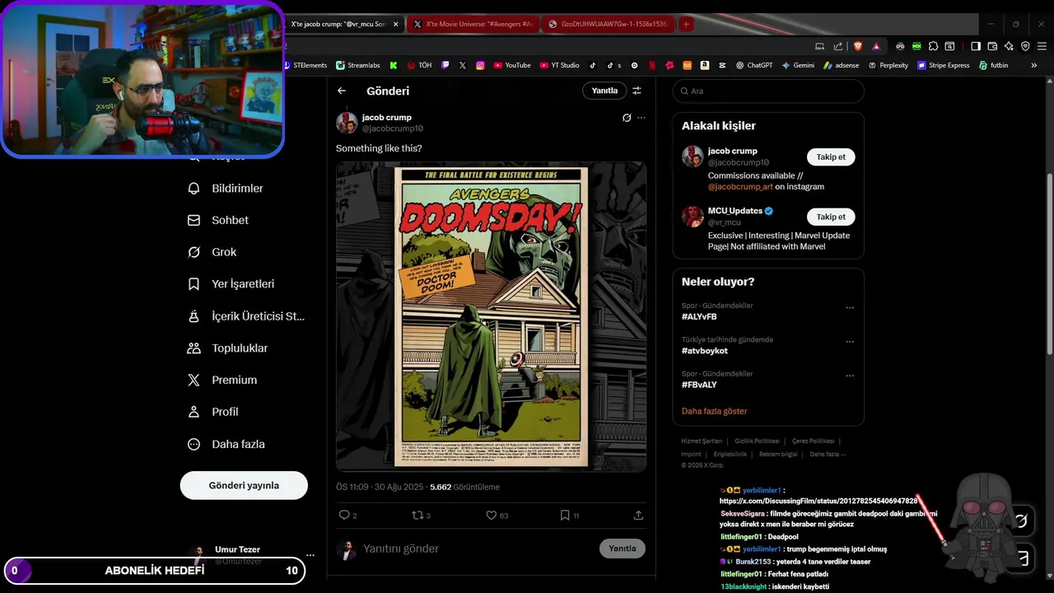This screenshot has height=593, width=1054.
Task: Expand the hidden bookmarks chevron
Action: coord(1034,65)
